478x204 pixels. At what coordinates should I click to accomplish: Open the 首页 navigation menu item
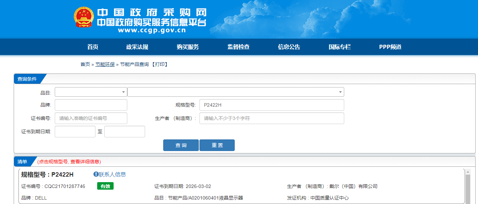point(93,47)
